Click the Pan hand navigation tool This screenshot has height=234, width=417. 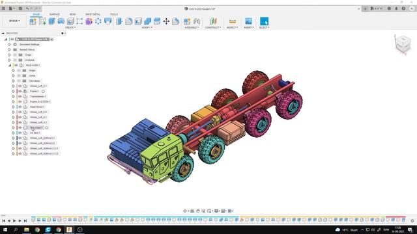198,211
